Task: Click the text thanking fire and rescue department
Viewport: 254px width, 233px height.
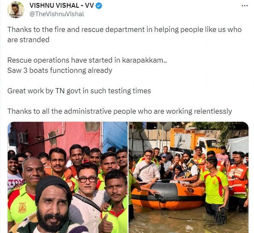Action: 124,29
